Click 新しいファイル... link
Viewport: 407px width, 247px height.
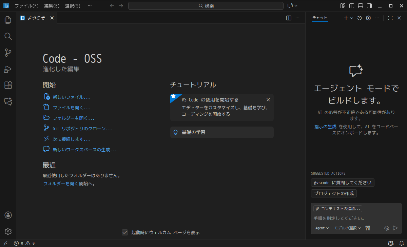point(67,97)
